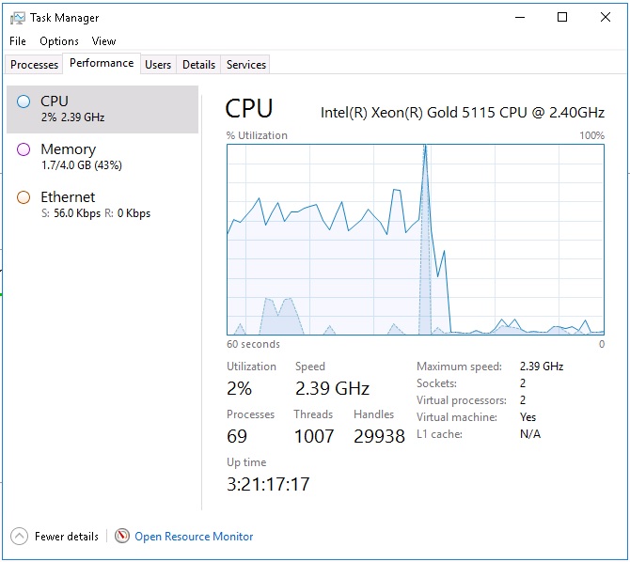Collapse view with Fewer details arrow
The image size is (630, 562).
point(19,536)
